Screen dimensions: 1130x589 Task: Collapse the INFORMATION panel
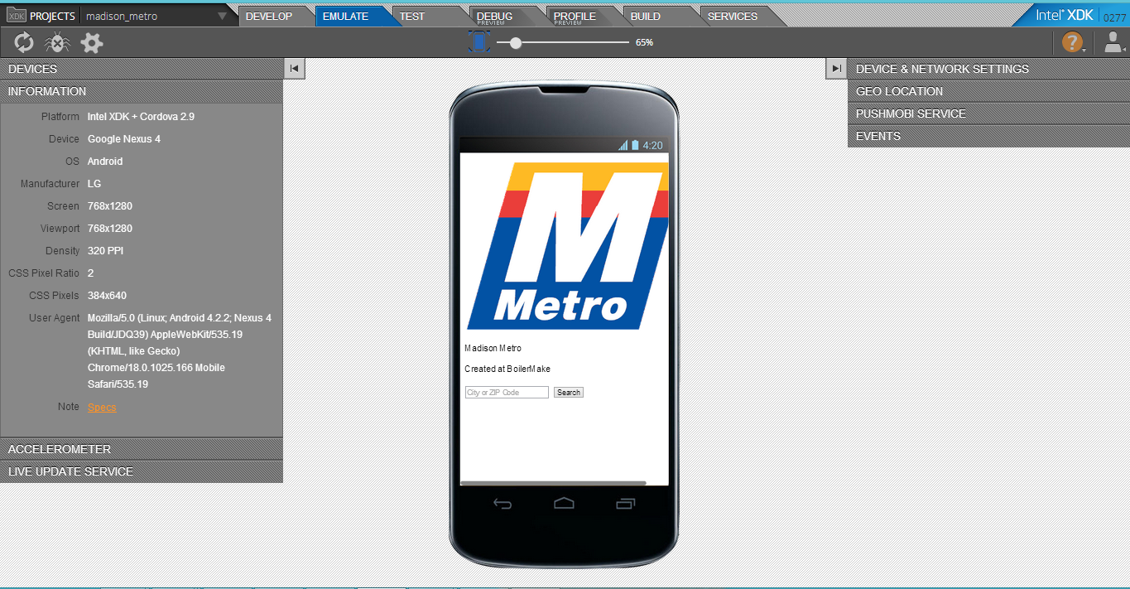point(142,91)
